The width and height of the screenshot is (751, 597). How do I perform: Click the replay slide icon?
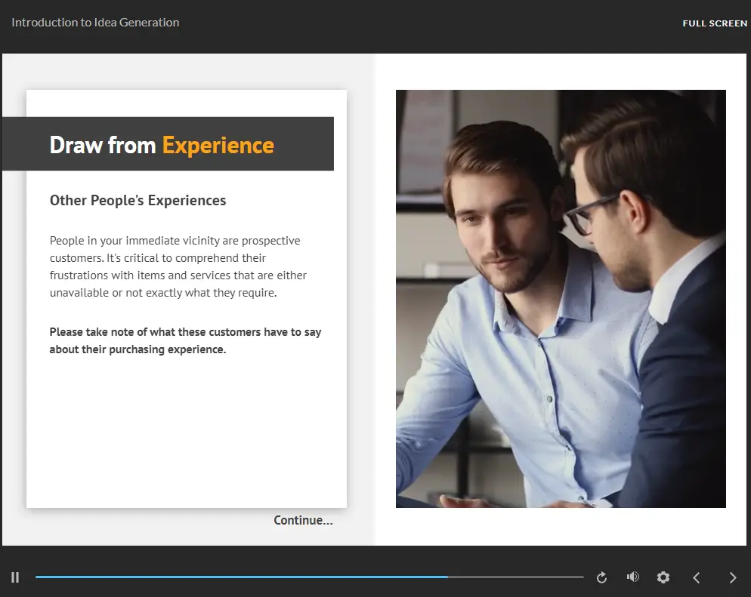click(x=601, y=577)
